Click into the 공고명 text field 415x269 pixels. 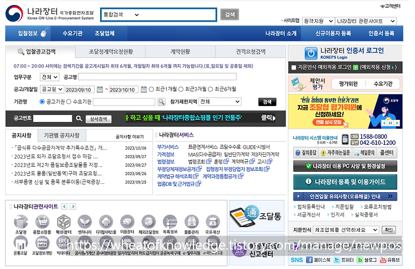157,77
